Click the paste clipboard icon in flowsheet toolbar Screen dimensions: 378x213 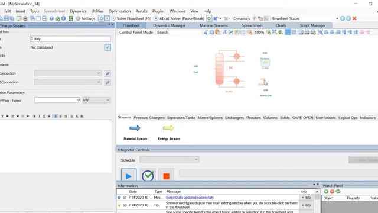[217, 32]
